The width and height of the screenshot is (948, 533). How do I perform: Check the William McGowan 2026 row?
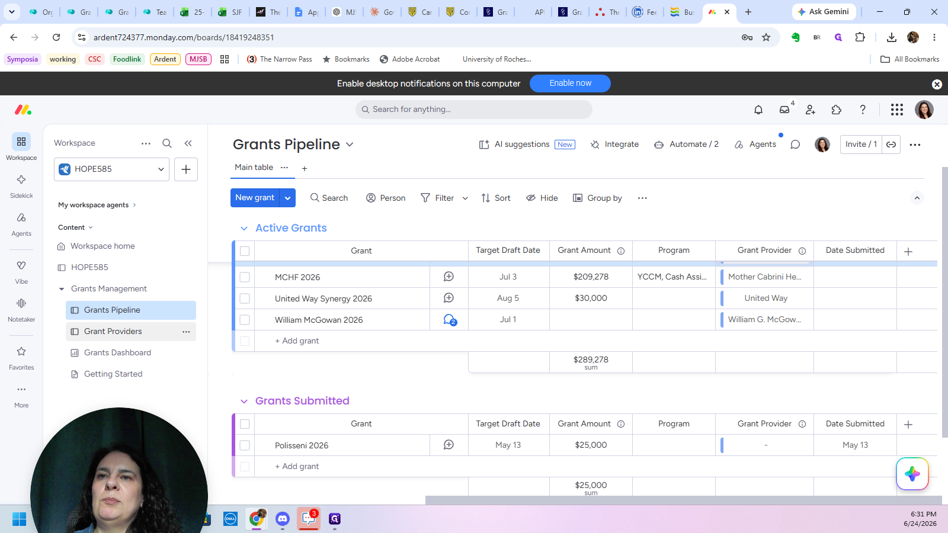click(x=245, y=320)
